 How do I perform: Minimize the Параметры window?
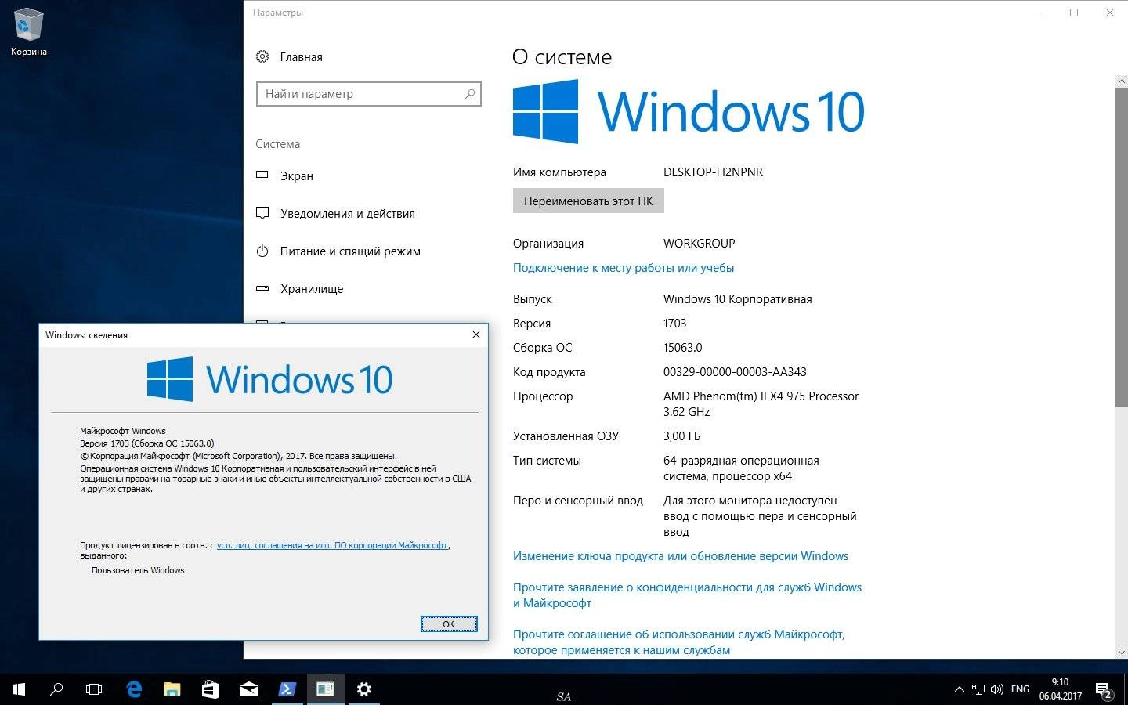tap(1038, 13)
